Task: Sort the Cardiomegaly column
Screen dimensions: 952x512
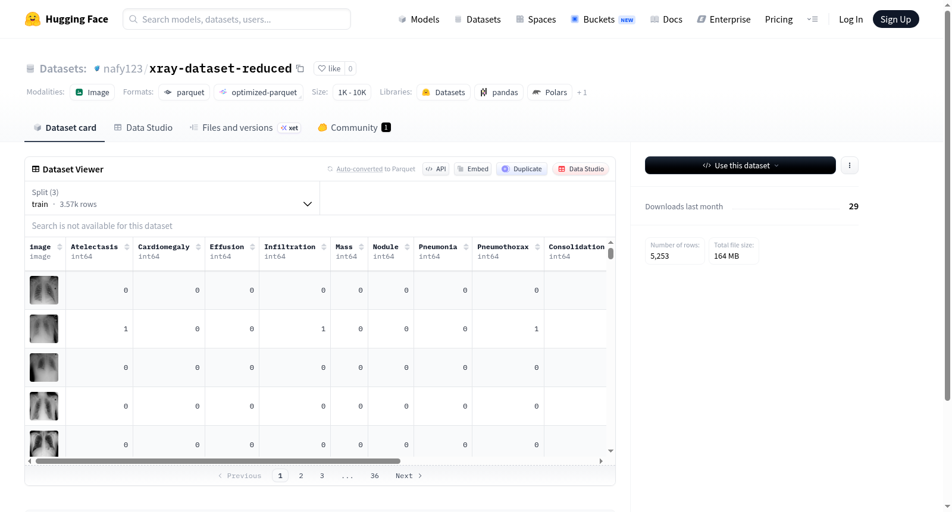Action: (198, 247)
